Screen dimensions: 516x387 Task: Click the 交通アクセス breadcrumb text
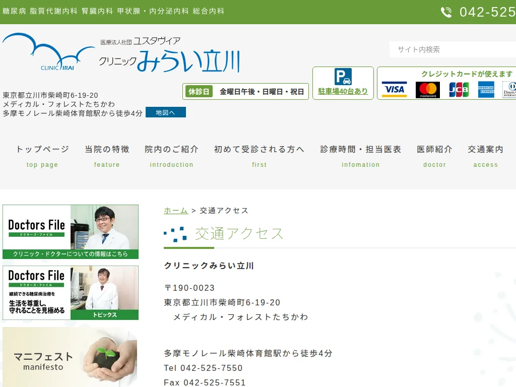click(224, 210)
